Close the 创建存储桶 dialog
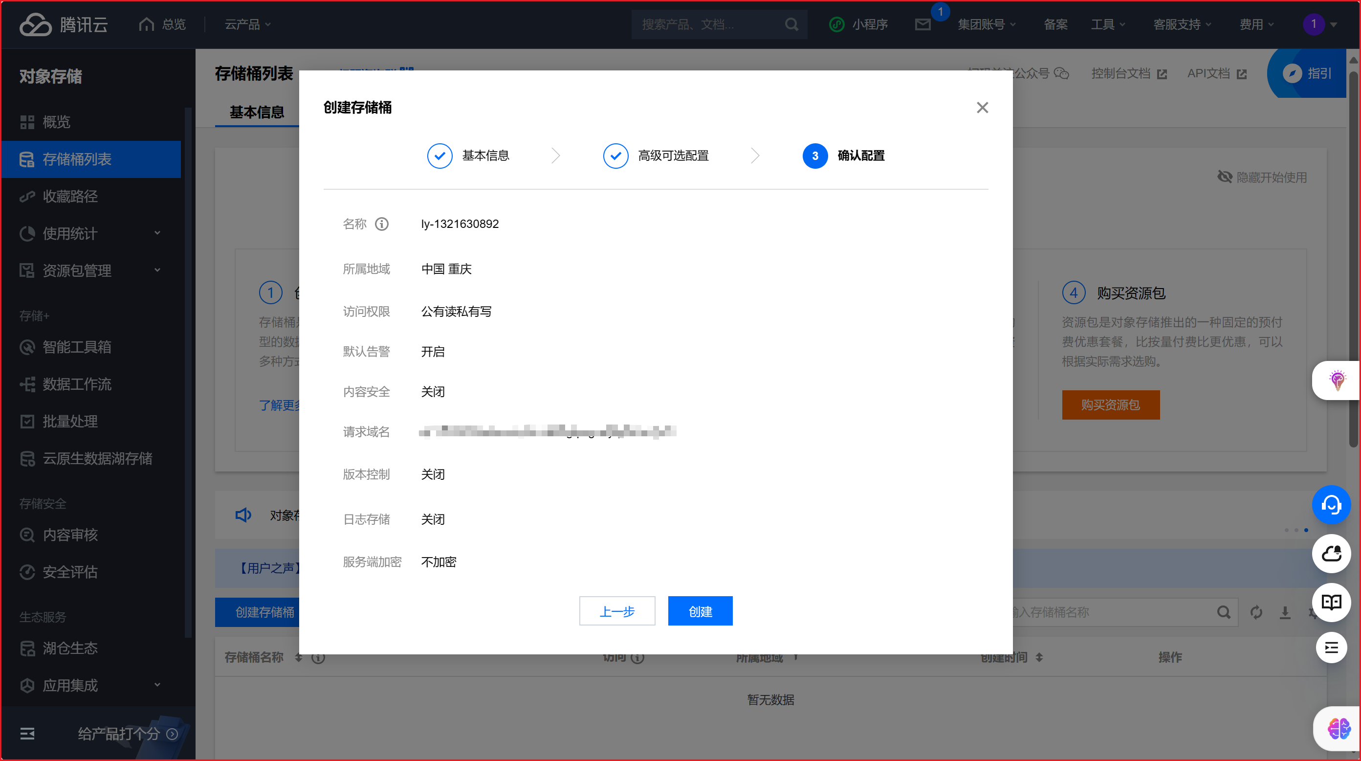The width and height of the screenshot is (1361, 761). (x=982, y=108)
